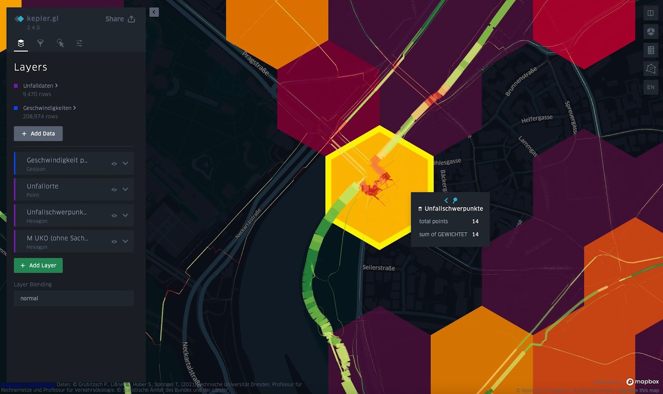Screen dimensions: 663x394
Task: Toggle split map dual view
Action: click(x=651, y=13)
